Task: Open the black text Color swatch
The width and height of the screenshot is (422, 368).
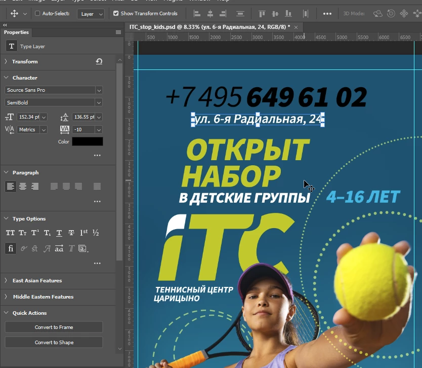Action: click(88, 141)
